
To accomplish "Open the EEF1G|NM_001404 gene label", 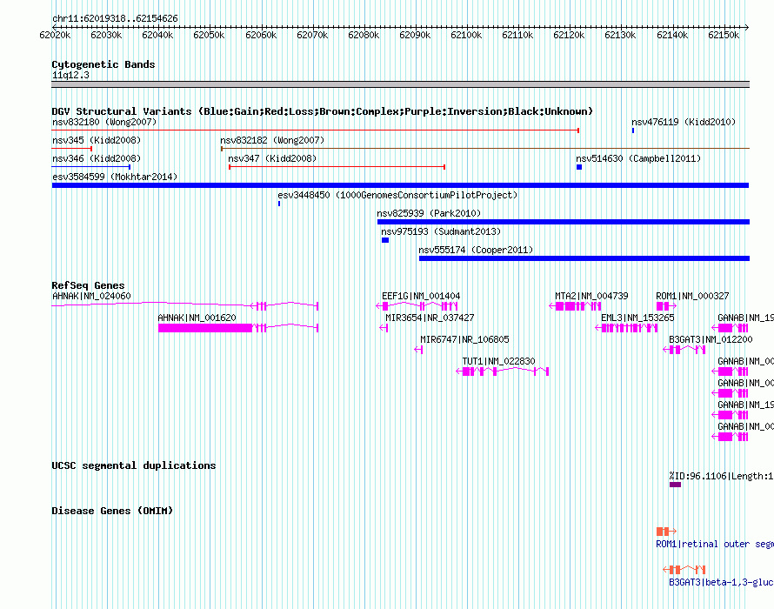I will 421,296.
